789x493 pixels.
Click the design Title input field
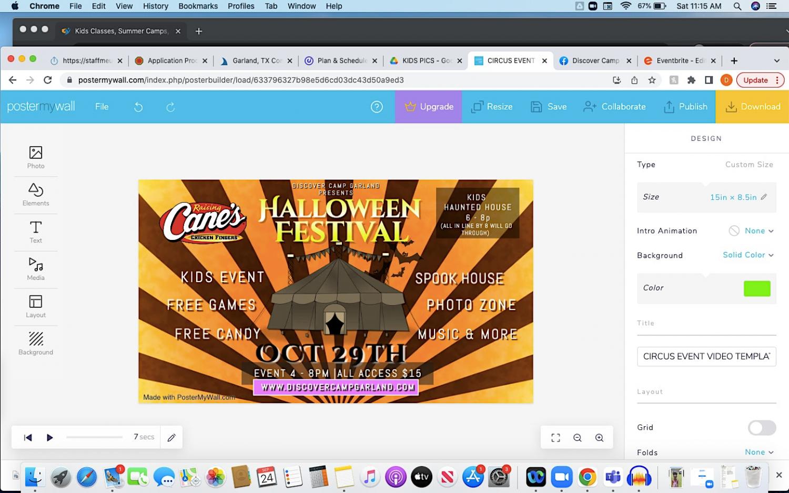(x=706, y=356)
